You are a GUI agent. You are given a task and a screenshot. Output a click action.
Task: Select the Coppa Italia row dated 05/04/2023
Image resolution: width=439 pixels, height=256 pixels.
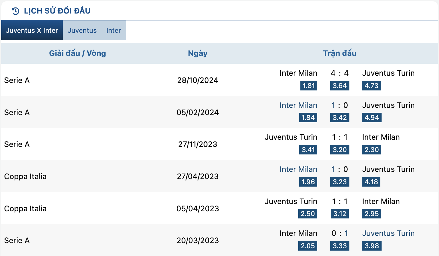coord(219,208)
